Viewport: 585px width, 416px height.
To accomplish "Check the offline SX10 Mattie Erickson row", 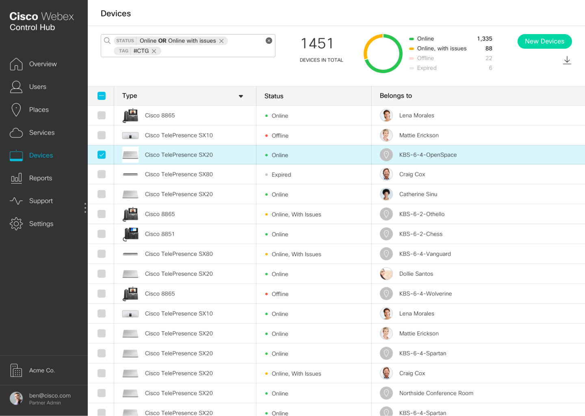I will (102, 135).
